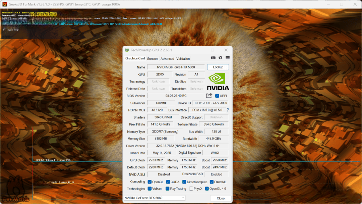The width and height of the screenshot is (362, 204).
Task: Click the Boost value 2497 MHz
Action: point(220,167)
